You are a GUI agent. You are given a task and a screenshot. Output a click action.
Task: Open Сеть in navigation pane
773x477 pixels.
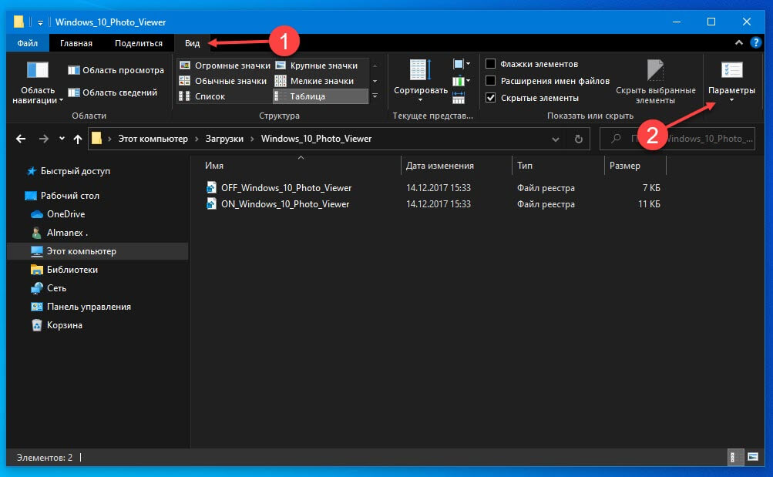56,287
